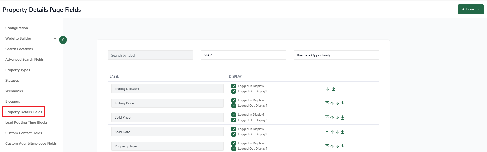Move Listing Price to the top
The image size is (487, 152).
[327, 103]
